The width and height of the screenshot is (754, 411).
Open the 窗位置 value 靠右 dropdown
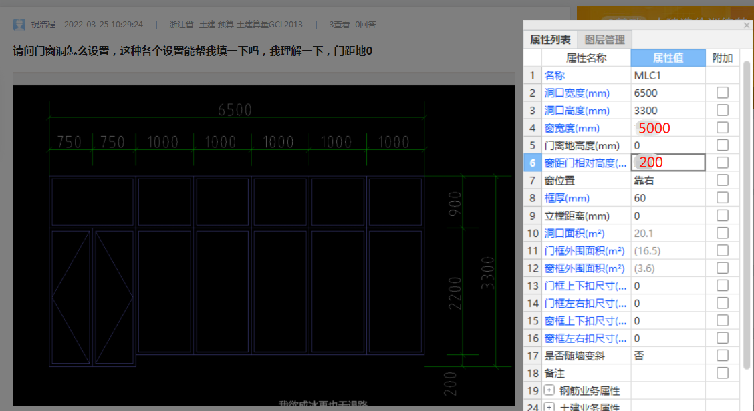point(668,181)
